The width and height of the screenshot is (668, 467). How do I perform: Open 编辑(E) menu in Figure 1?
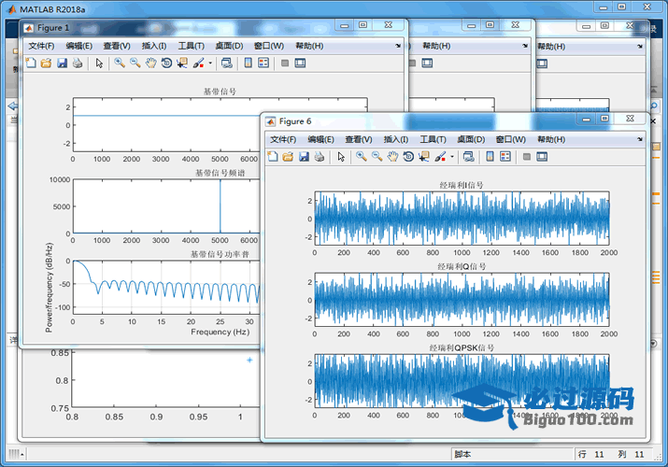click(79, 46)
